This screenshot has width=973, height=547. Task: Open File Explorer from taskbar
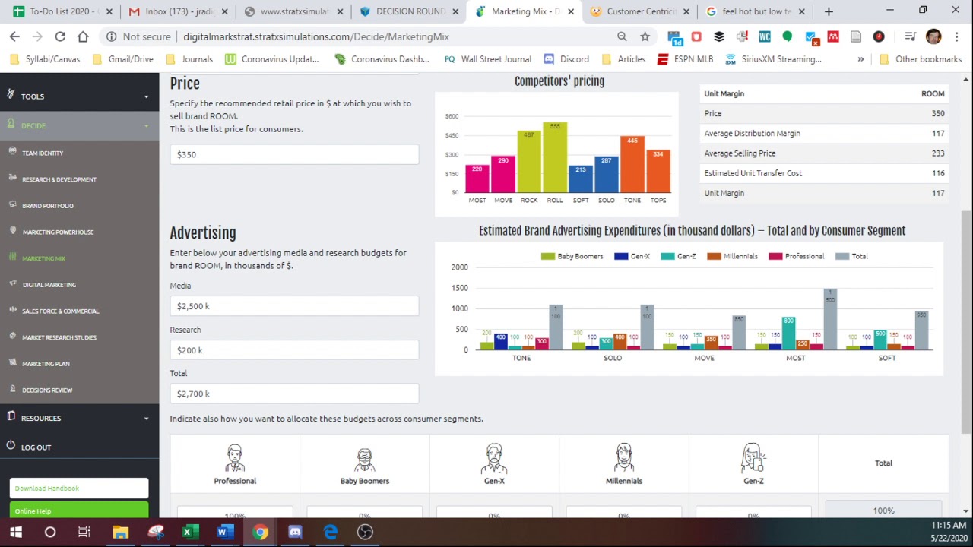pos(120,533)
